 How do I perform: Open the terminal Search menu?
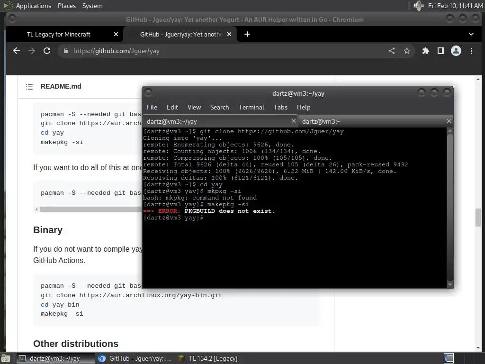point(220,107)
